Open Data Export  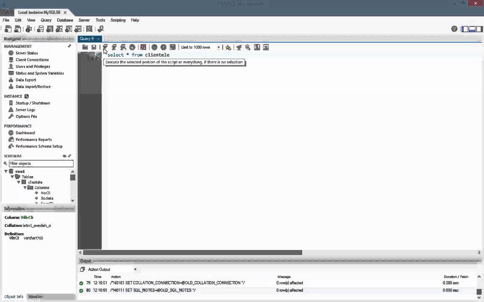click(x=26, y=80)
